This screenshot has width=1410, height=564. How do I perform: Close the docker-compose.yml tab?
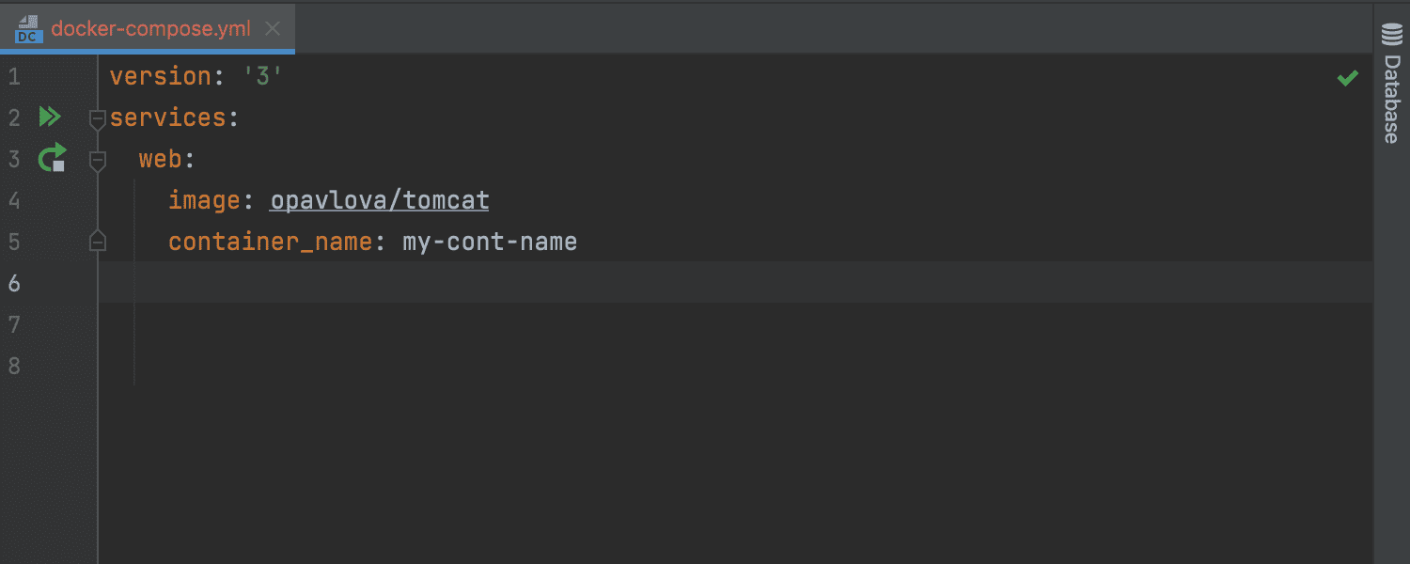click(x=273, y=29)
